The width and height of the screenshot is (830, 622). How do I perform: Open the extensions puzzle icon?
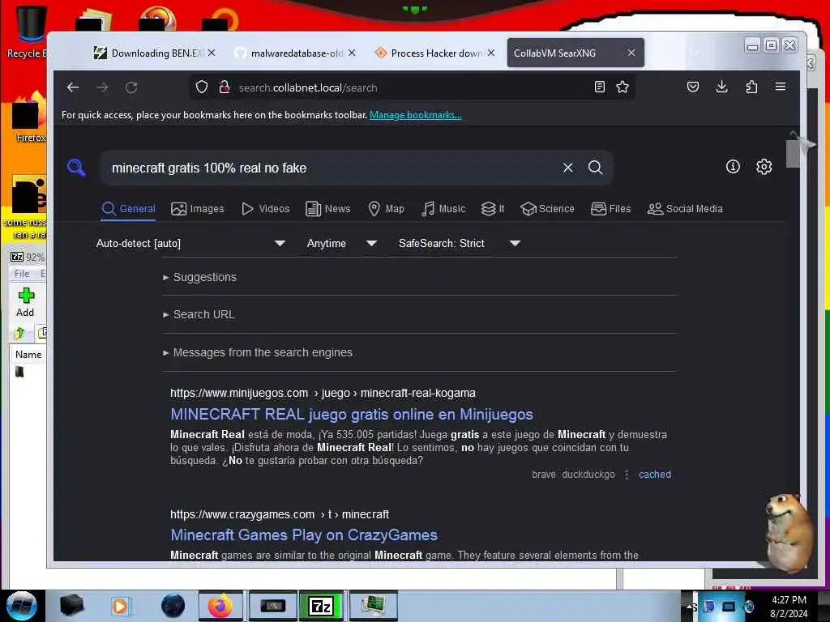coord(751,87)
